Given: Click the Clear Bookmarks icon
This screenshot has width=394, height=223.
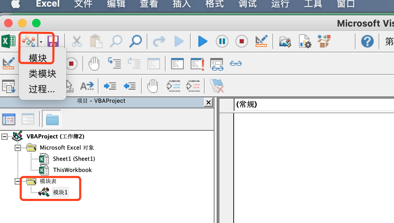Looking at the screenshot, I should click(x=217, y=86).
